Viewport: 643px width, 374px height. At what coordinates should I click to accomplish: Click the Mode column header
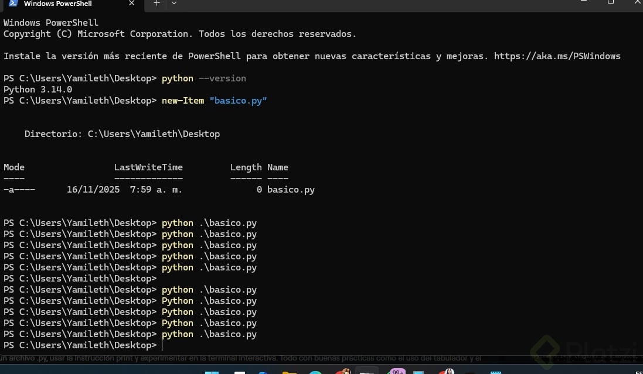tap(14, 167)
